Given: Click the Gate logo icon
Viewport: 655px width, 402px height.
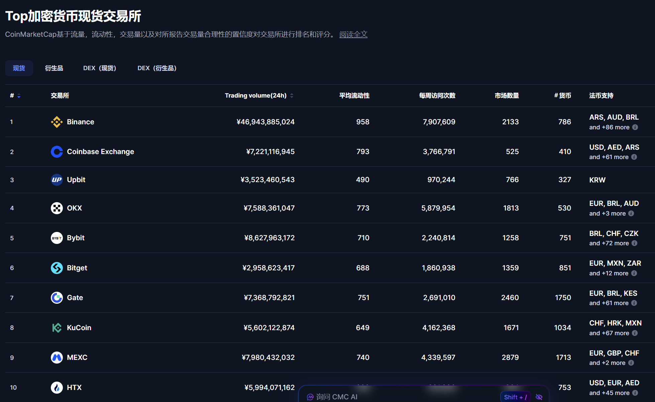Looking at the screenshot, I should point(57,298).
